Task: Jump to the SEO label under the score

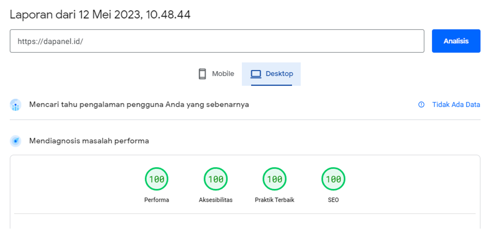Action: [333, 200]
